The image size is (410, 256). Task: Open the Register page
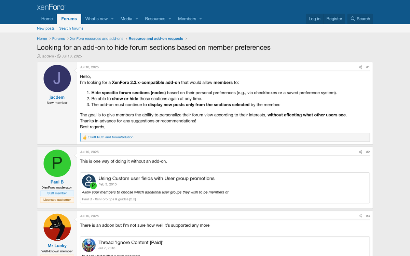[334, 19]
